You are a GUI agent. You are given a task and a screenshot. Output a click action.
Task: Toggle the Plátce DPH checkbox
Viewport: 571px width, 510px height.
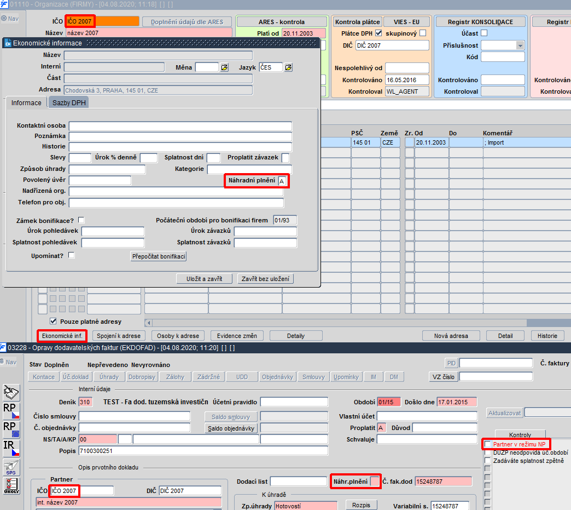click(x=378, y=33)
